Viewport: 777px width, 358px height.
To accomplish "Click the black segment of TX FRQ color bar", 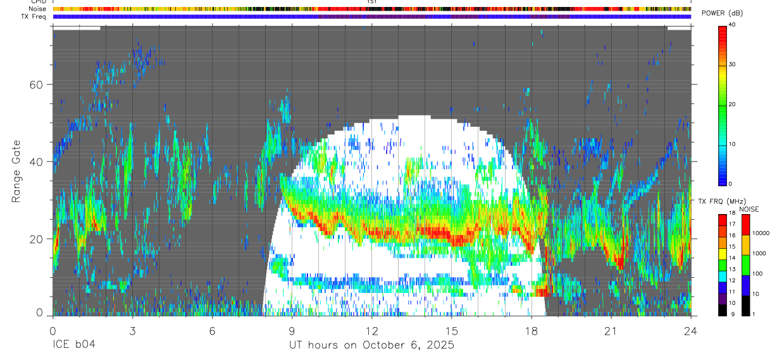I will [x=723, y=310].
